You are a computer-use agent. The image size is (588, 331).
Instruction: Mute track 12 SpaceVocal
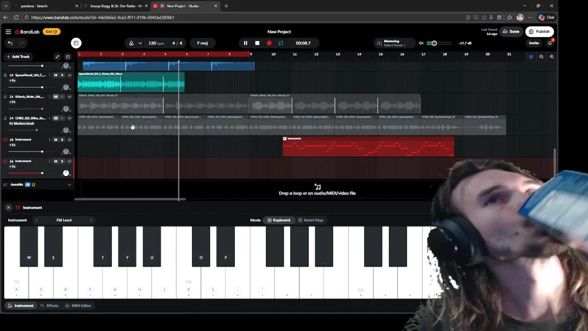coord(56,75)
